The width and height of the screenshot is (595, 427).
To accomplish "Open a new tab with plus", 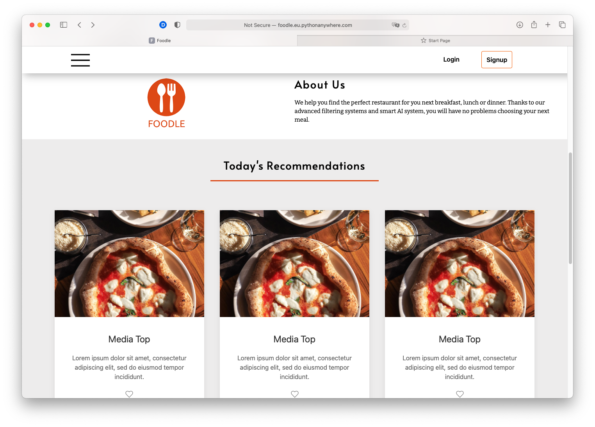I will point(548,25).
